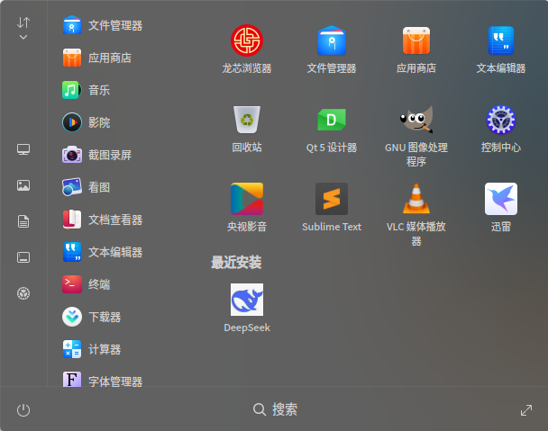This screenshot has width=548, height=431.
Task: Open 文本编辑器 in the favorites grid
Action: coord(501,49)
